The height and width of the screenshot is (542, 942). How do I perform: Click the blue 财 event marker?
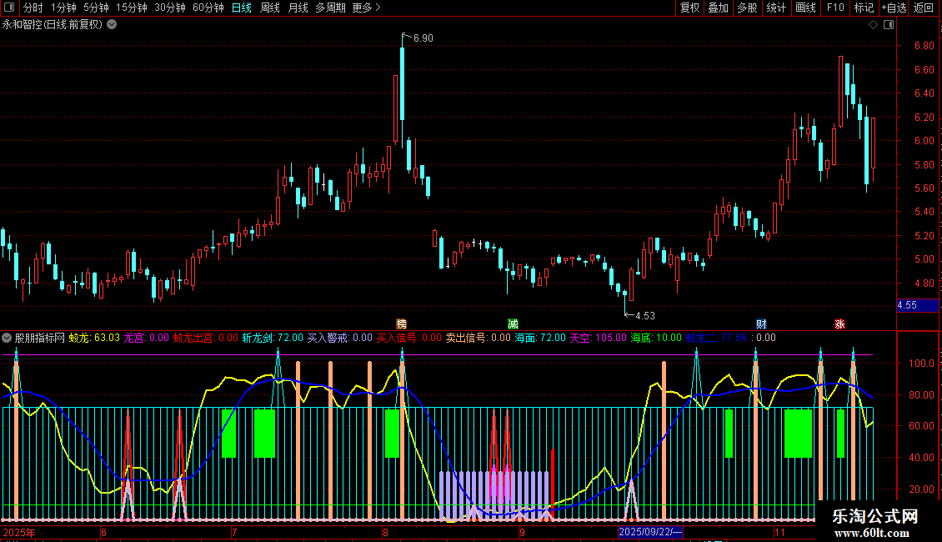click(761, 324)
